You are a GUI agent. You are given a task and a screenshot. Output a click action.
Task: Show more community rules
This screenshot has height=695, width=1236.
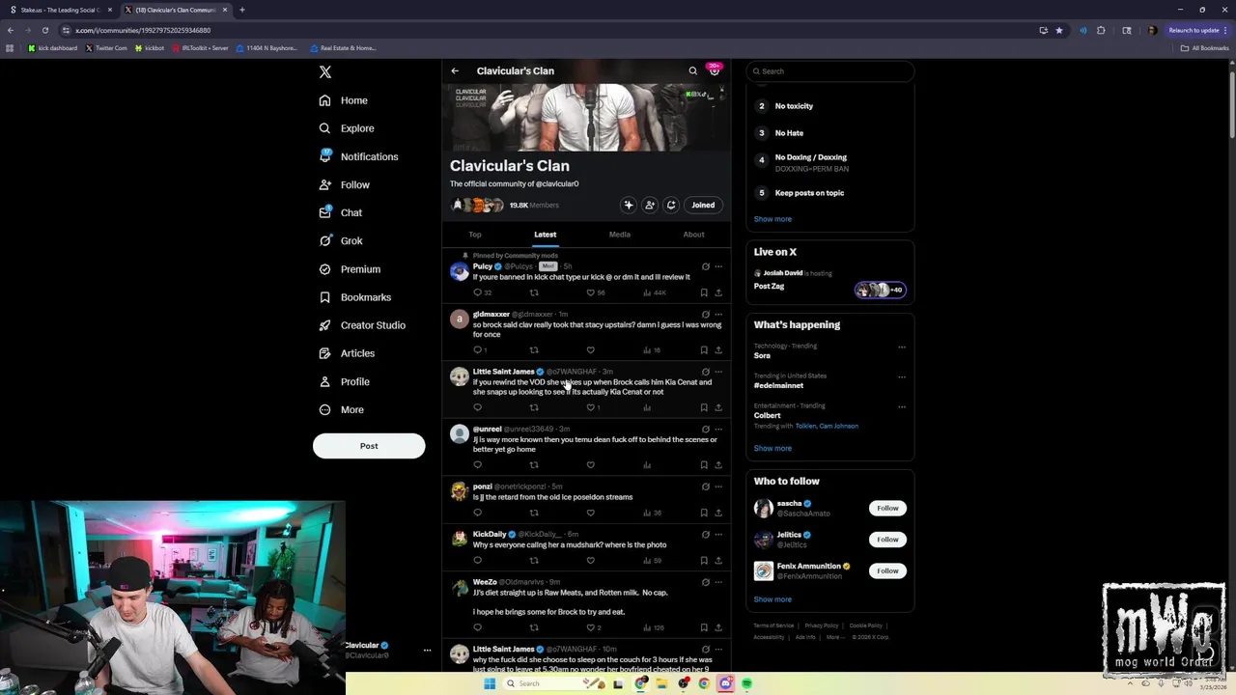[x=772, y=219]
